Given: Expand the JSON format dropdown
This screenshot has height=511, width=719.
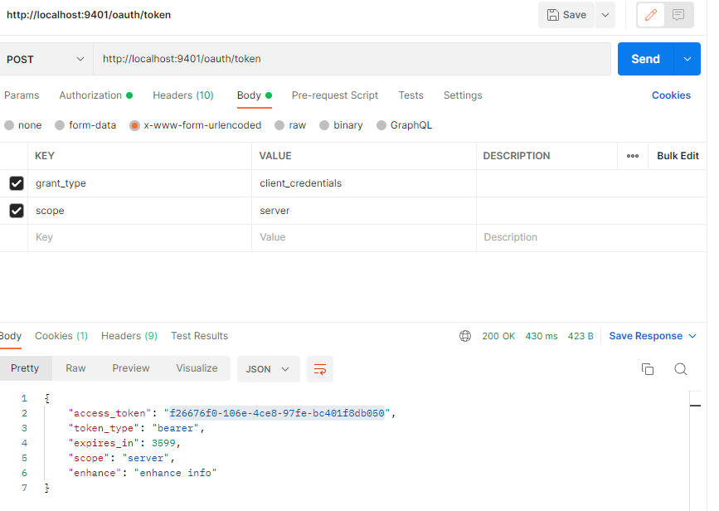Looking at the screenshot, I should click(268, 369).
